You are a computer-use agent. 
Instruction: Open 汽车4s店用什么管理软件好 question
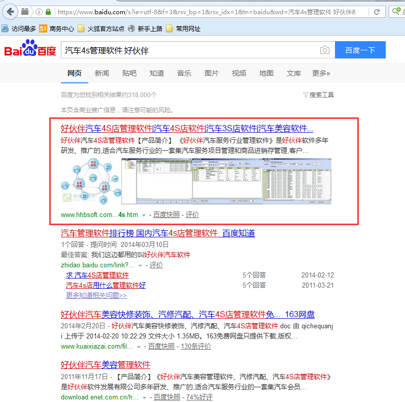106,285
